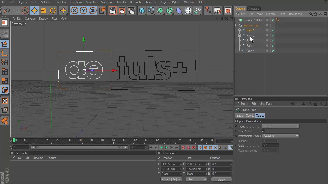Viewport: 328px width, 184px height.
Task: Open deformer objects icon
Action: (x=179, y=11)
